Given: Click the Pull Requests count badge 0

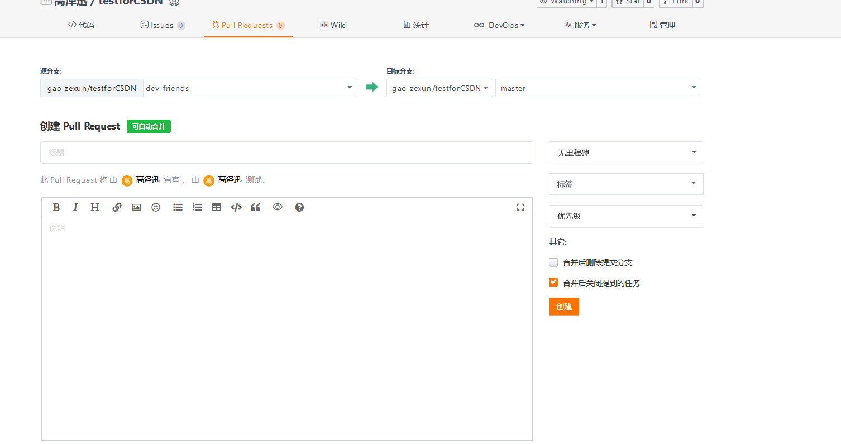Looking at the screenshot, I should coord(280,26).
